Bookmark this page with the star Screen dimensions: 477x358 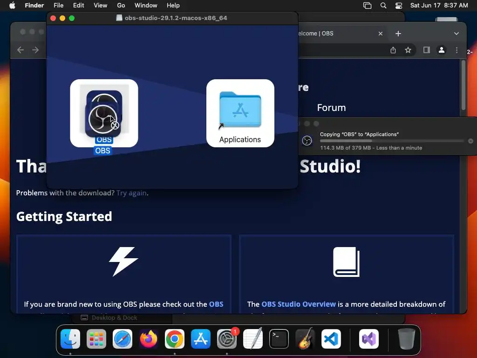point(408,50)
